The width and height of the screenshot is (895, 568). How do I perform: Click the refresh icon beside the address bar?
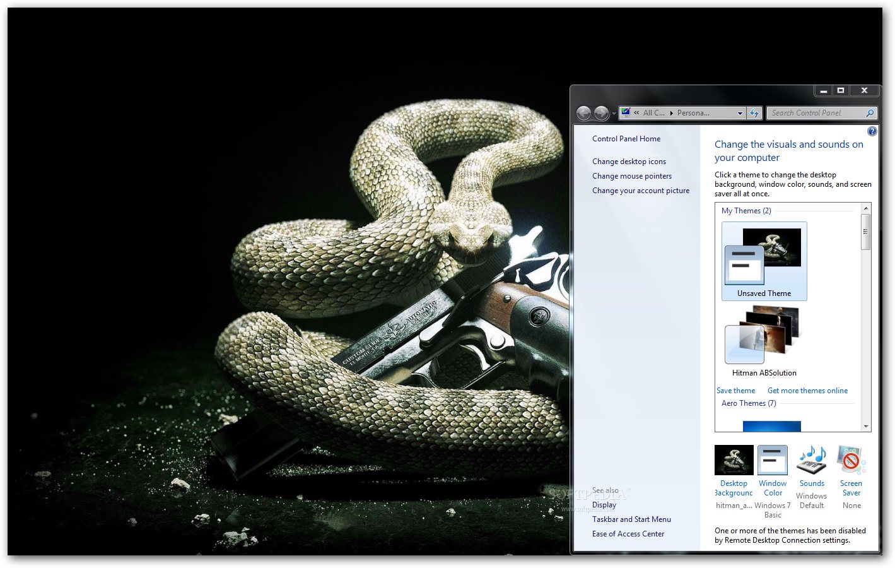[x=754, y=113]
